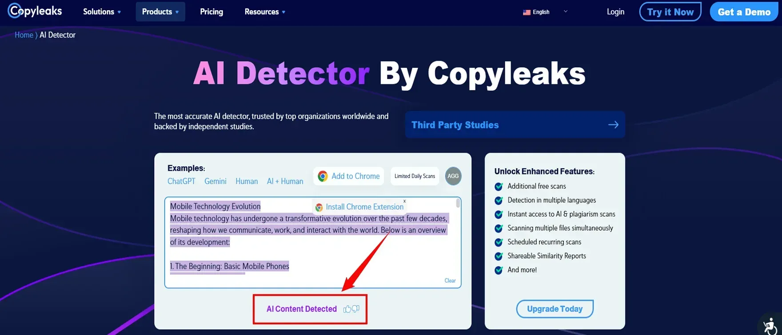Viewport: 782px width, 335px height.
Task: Load the ChatGPT example
Action: [181, 181]
